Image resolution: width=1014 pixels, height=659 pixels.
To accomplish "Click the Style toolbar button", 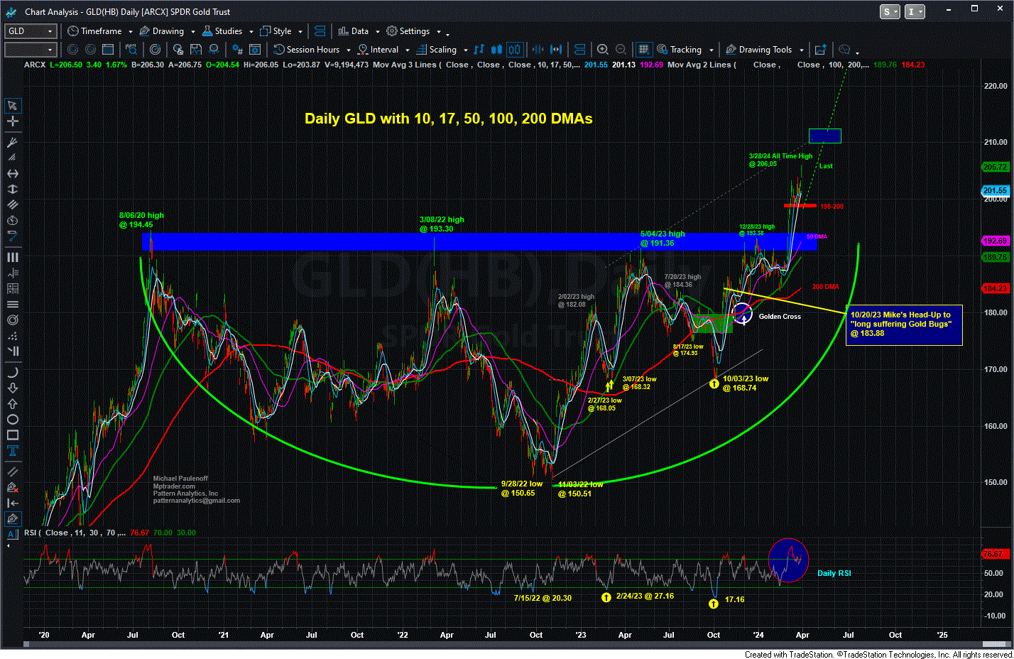I will [x=276, y=31].
